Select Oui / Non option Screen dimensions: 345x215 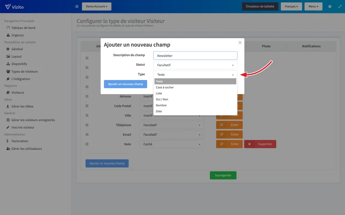(x=195, y=99)
